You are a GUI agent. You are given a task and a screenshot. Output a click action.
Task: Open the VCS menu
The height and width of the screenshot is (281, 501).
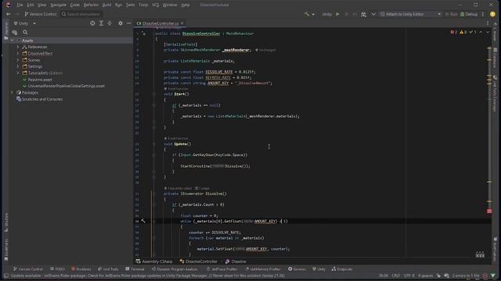(155, 5)
